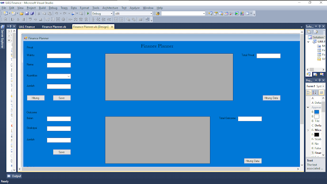Toggle auto-hide pin on the left Toolbox panel
The width and height of the screenshot is (327, 184).
(x=10, y=26)
